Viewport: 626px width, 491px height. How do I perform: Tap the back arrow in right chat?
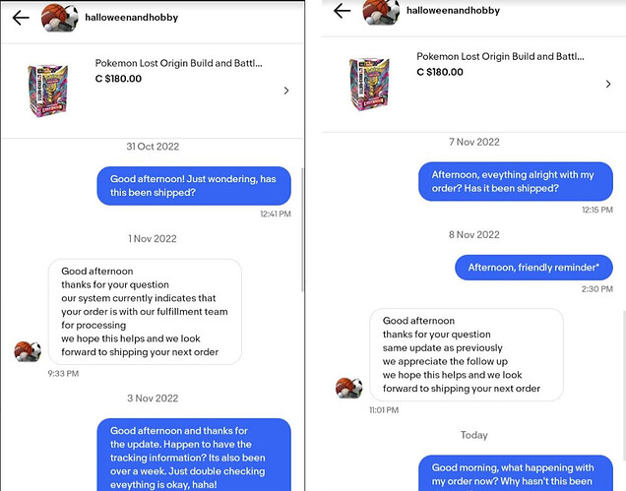click(343, 11)
